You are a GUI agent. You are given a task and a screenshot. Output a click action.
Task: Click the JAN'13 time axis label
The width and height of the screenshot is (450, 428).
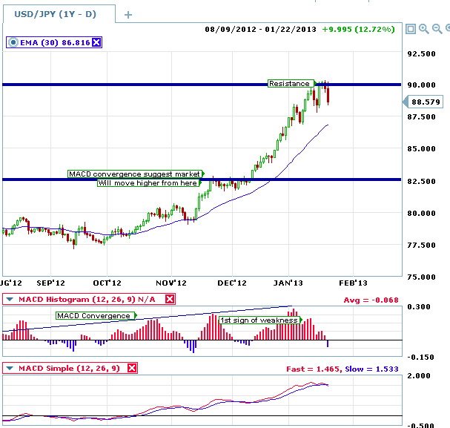[288, 283]
